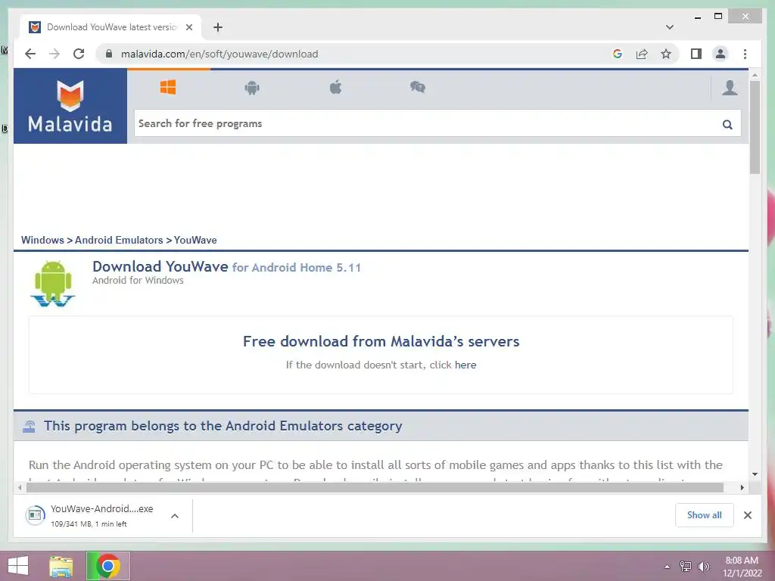Open the Windows programs section icon
Image resolution: width=775 pixels, height=581 pixels.
pyautogui.click(x=168, y=88)
